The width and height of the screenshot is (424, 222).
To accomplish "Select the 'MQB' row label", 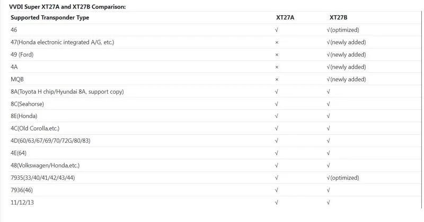I will [16, 79].
